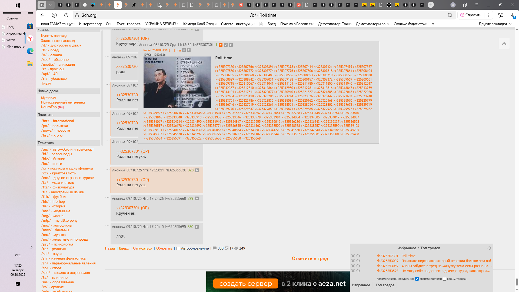Remove Roll time thread from favorites
This screenshot has height=292, width=519.
click(353, 256)
